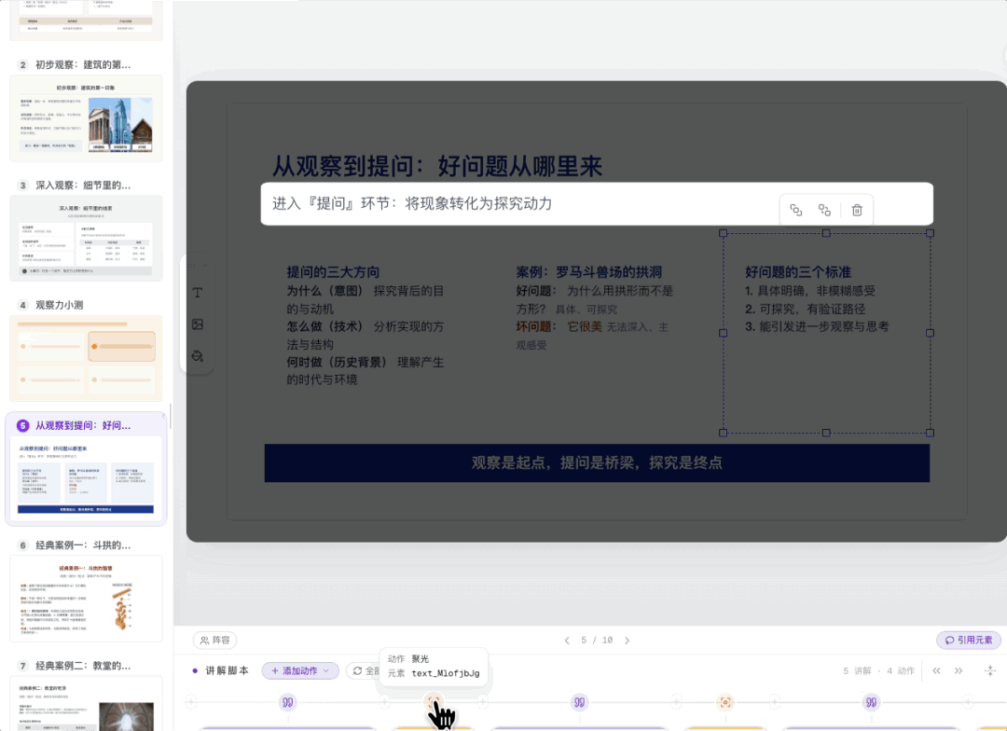Open the 添加动作 dropdown
This screenshot has width=1007, height=731.
pos(300,670)
